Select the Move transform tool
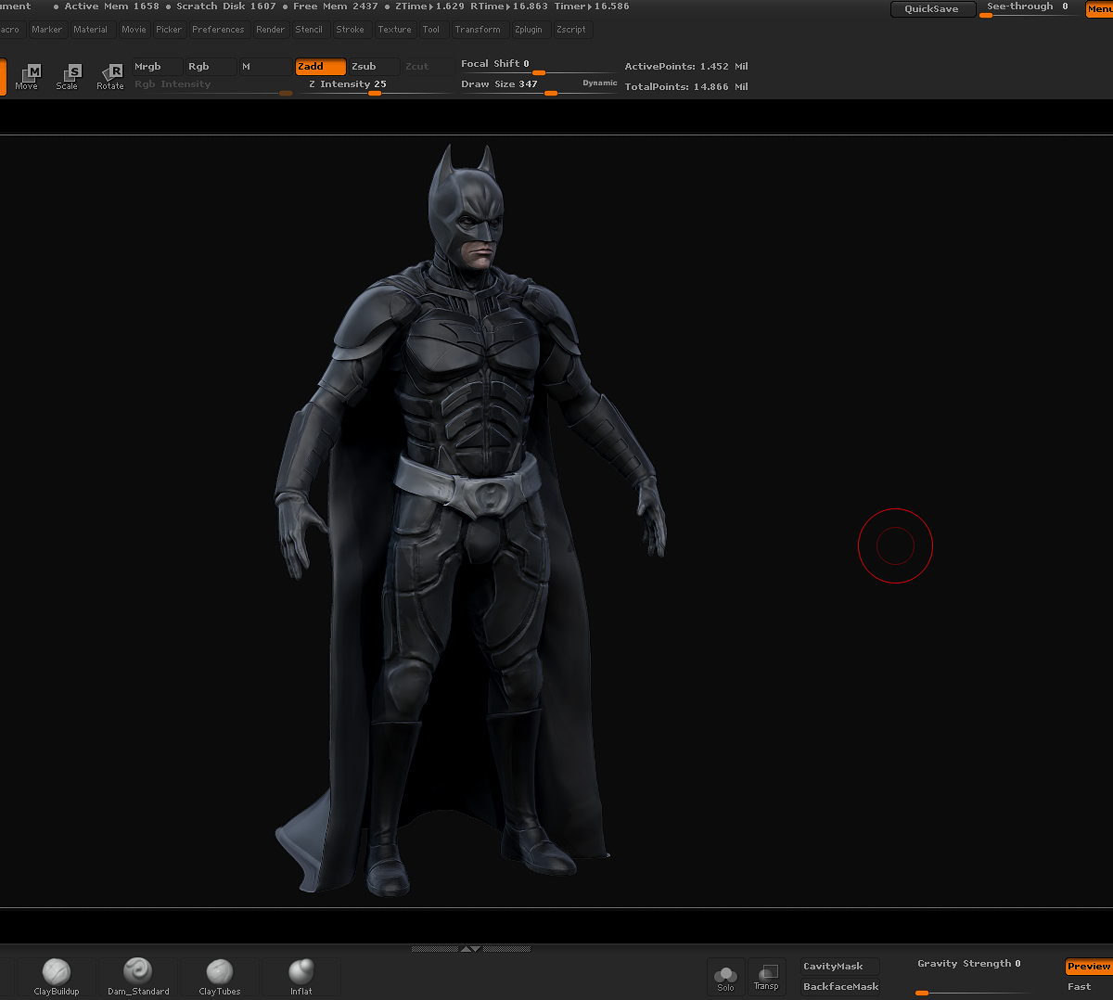 (27, 76)
